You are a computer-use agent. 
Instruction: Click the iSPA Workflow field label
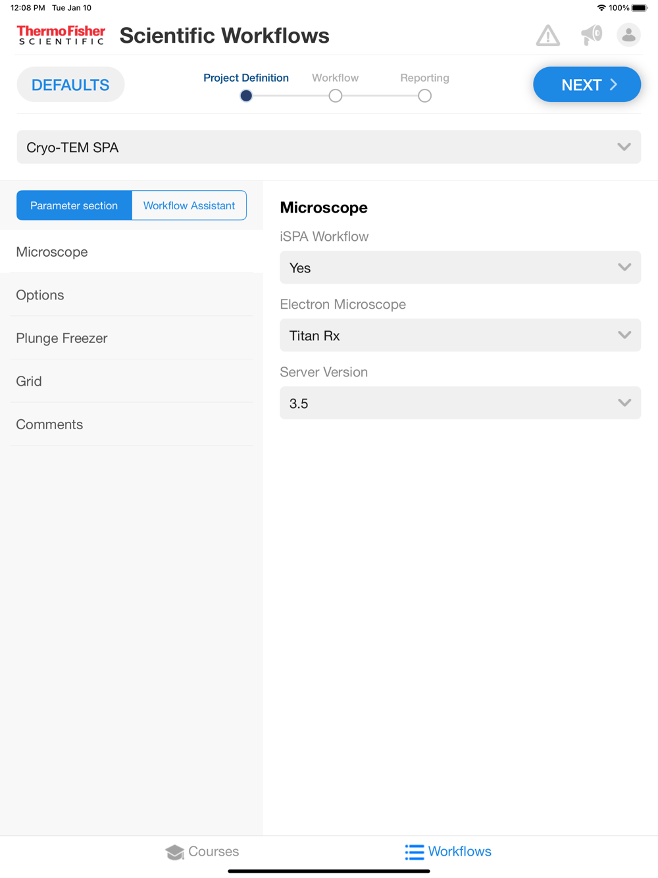(324, 236)
